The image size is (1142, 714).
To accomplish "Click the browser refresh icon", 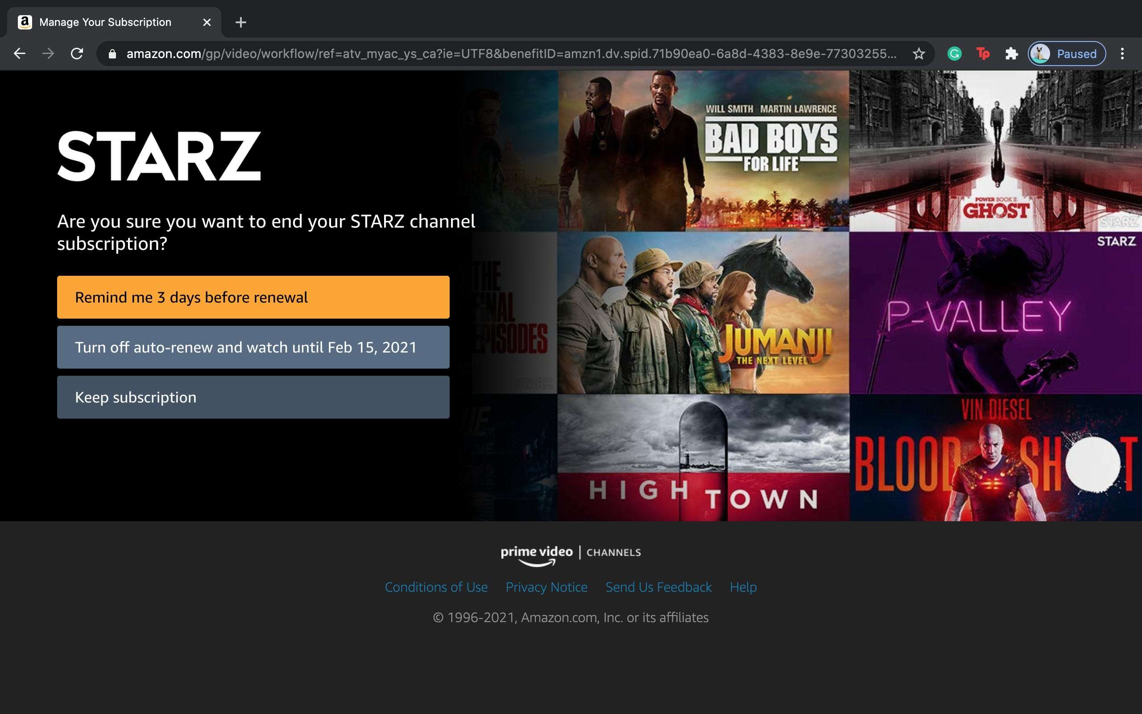I will pos(77,54).
